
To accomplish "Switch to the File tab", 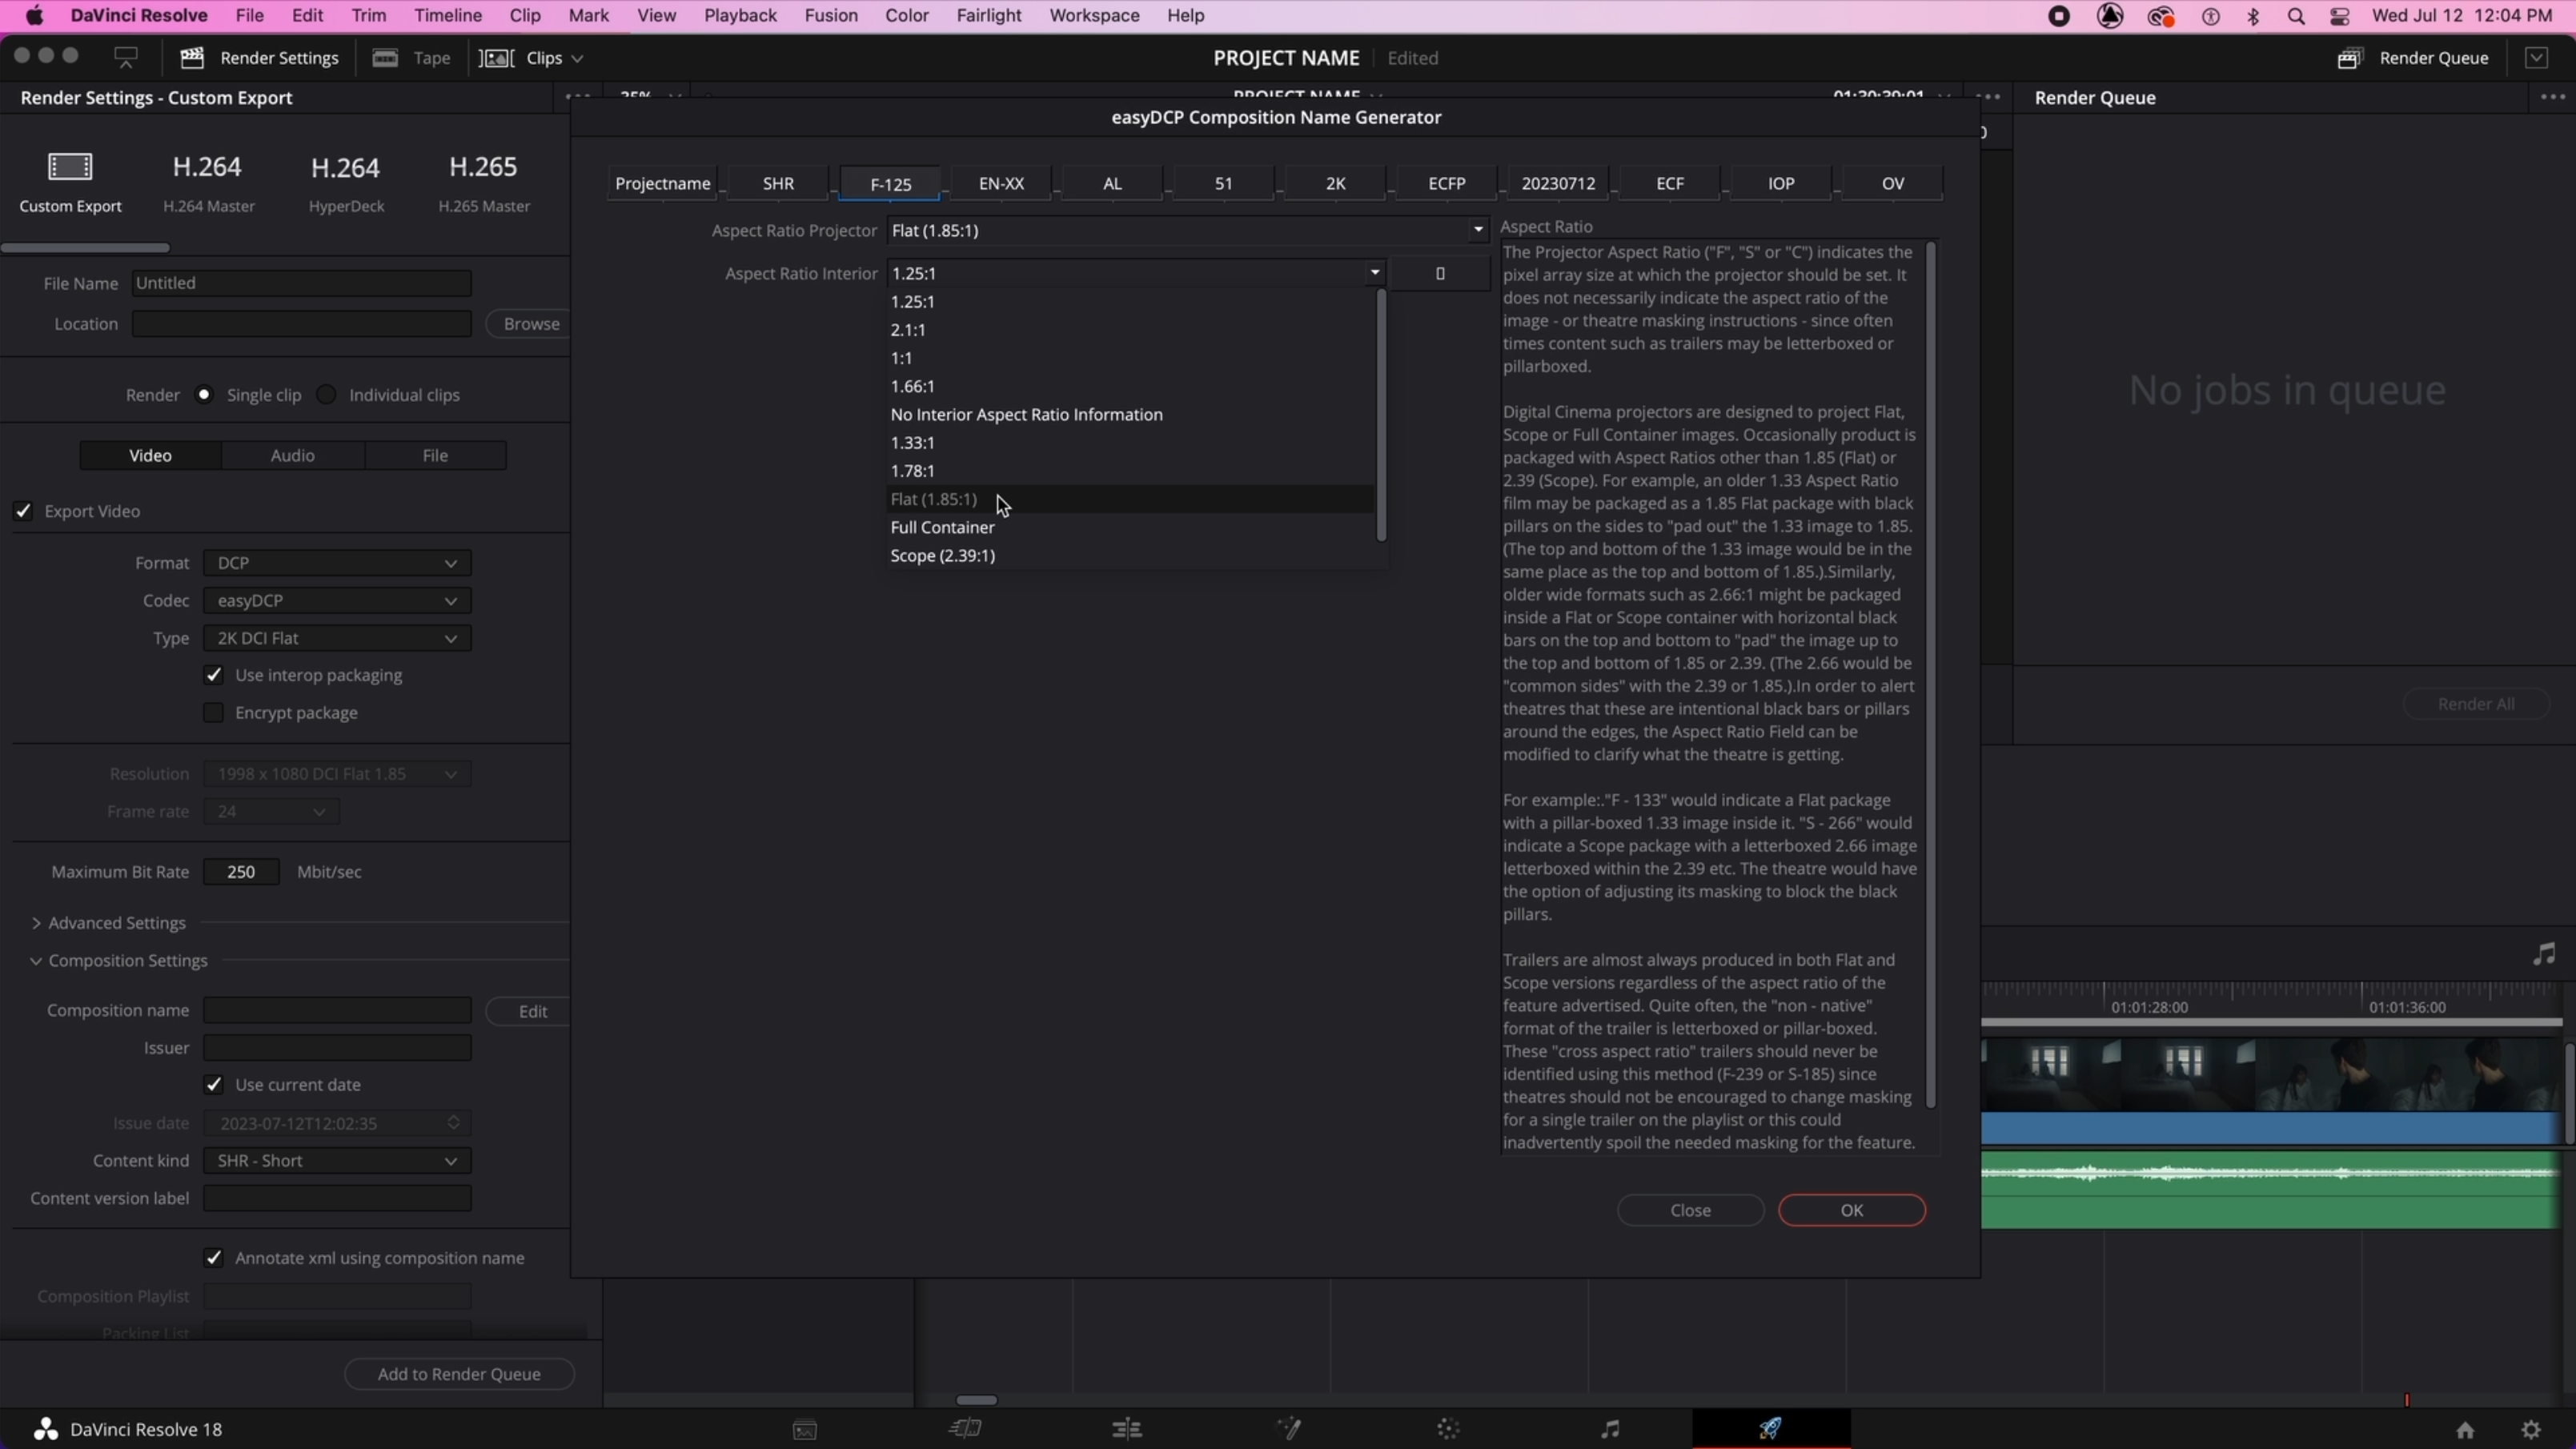I will point(435,455).
